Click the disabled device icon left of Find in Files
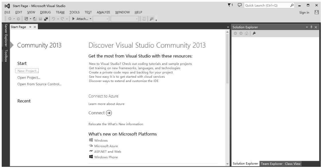322x168 pixels. 144,19
